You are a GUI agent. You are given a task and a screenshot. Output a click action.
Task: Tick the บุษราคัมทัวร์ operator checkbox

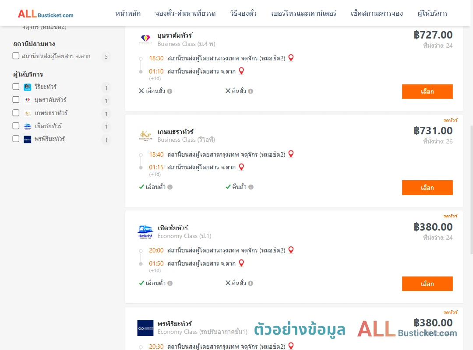[x=16, y=100]
